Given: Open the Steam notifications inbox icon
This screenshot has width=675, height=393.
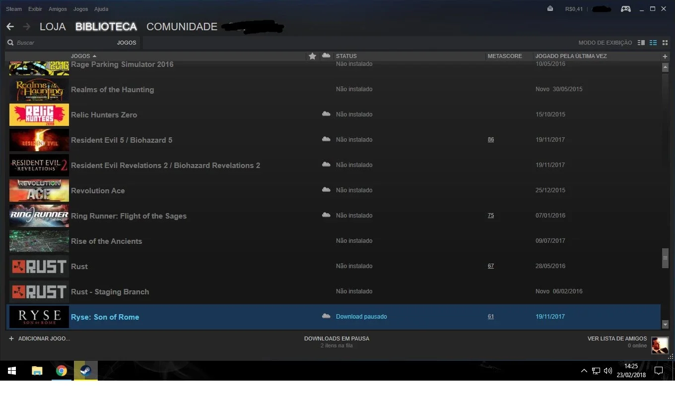Looking at the screenshot, I should (x=550, y=9).
